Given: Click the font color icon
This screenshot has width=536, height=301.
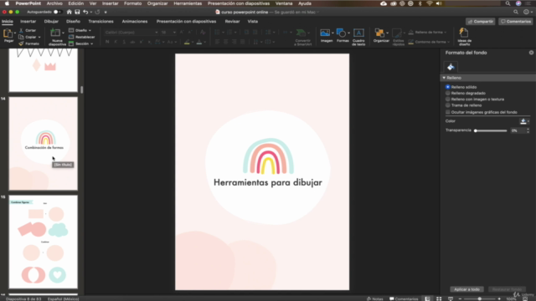Looking at the screenshot, I should click(199, 42).
